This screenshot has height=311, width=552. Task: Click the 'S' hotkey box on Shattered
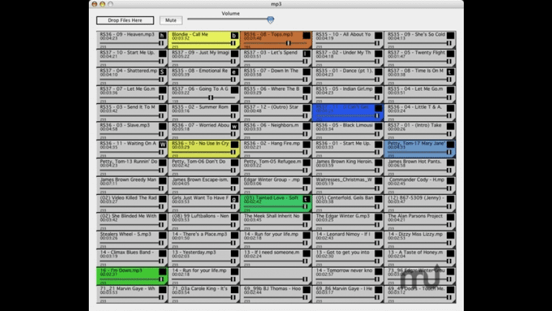click(x=162, y=72)
